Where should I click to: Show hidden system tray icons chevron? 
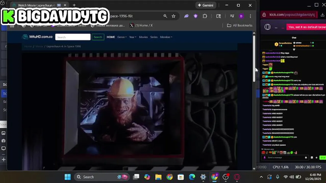[x=261, y=177]
